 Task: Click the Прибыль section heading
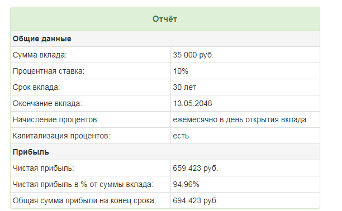tap(31, 152)
